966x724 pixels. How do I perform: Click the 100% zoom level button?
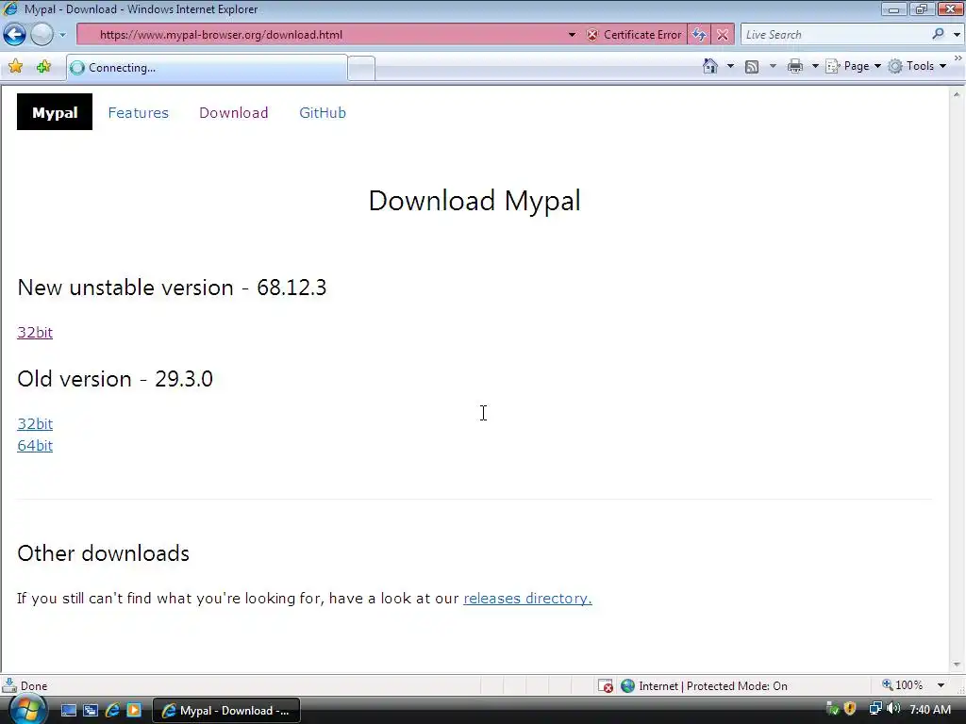tap(903, 685)
